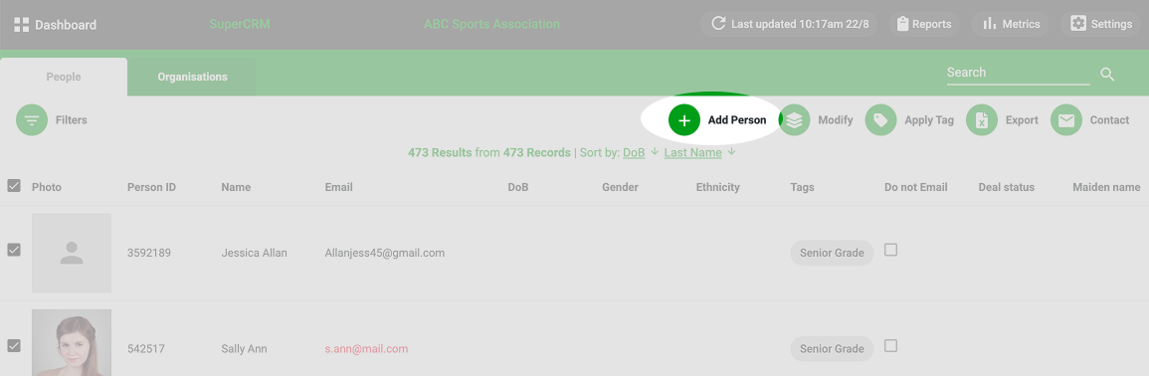Tick Do not Email for Sally Ann
Screen dimensions: 1149x376
pos(890,345)
